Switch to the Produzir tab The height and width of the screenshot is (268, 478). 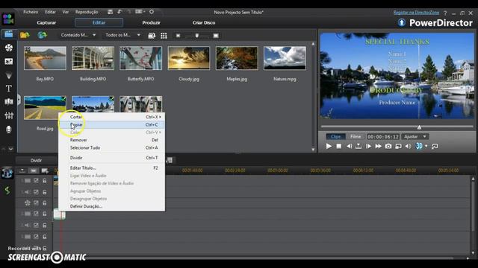tap(151, 22)
